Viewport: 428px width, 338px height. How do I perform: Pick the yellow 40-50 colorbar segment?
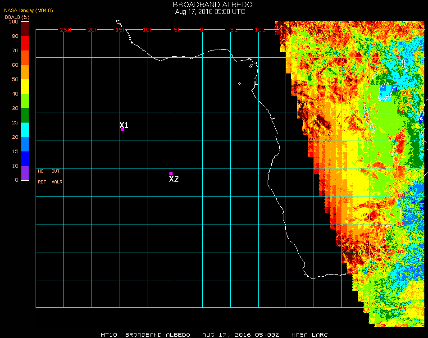(25, 86)
